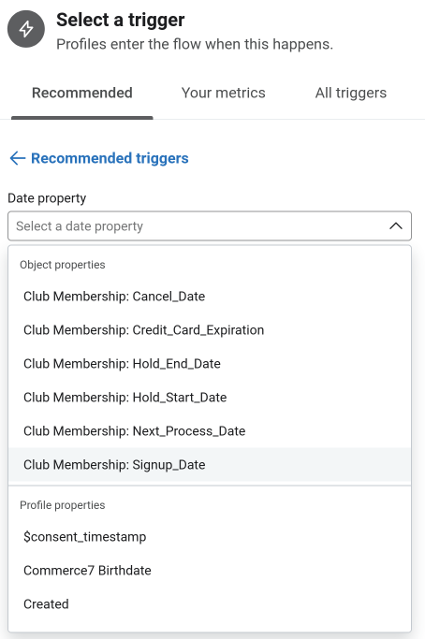425x639 pixels.
Task: Click the Profile properties group header
Action: 63,505
